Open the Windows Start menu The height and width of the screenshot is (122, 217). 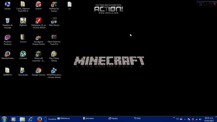(x=4, y=119)
